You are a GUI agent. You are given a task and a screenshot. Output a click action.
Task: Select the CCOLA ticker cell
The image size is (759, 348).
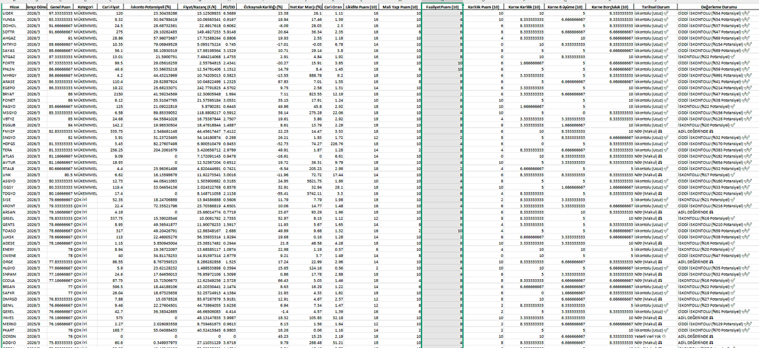[13, 280]
